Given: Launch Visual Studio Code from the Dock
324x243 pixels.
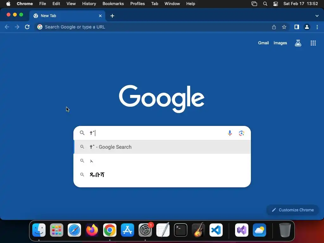Looking at the screenshot, I should (x=216, y=230).
